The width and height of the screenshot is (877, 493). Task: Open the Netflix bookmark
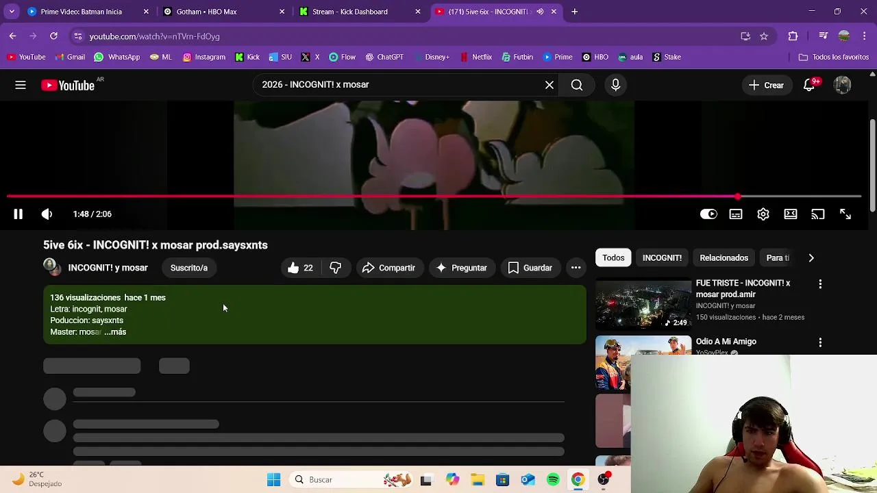coord(476,57)
